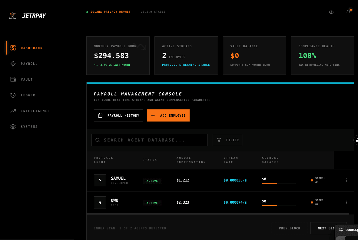Select QWQ's q avatar tile
The height and width of the screenshot is (240, 358).
pos(100,202)
